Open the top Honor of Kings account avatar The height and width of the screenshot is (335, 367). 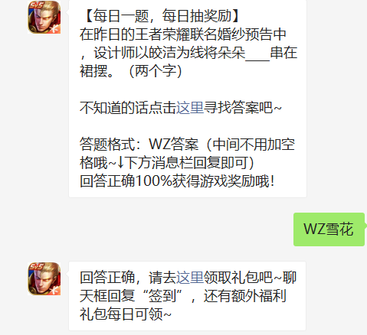(44, 17)
